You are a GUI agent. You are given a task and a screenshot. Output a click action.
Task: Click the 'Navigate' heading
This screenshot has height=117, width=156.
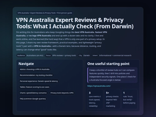[x=26, y=64]
